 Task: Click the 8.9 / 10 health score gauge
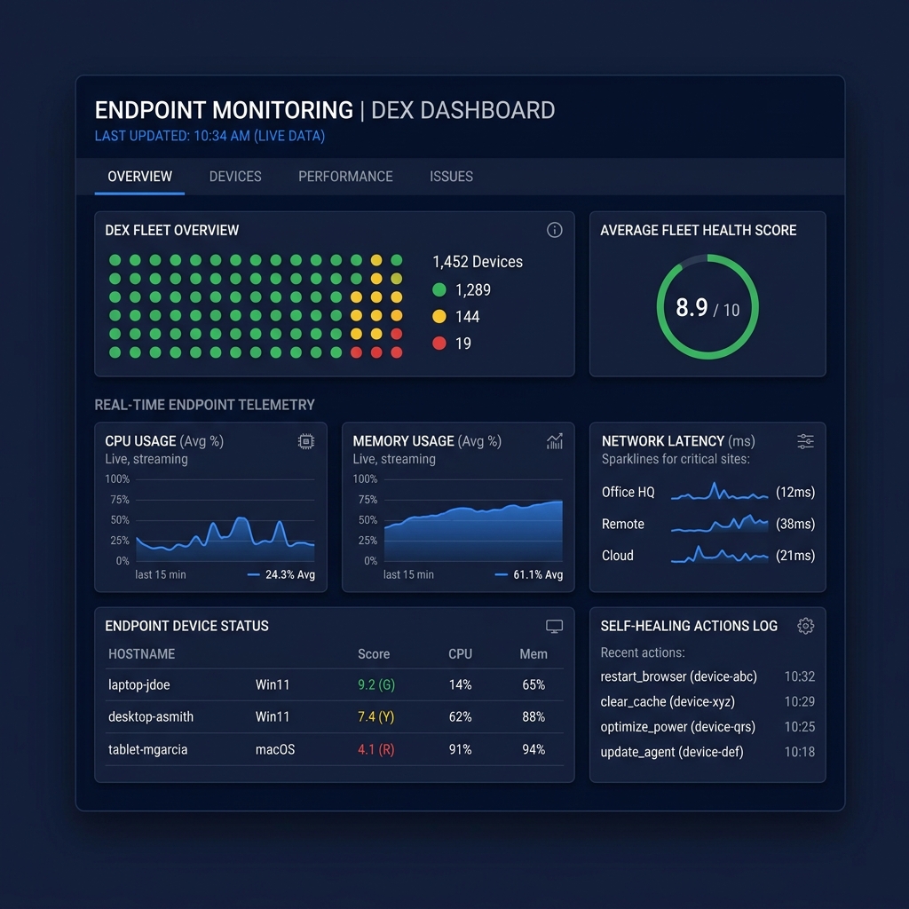pos(707,306)
